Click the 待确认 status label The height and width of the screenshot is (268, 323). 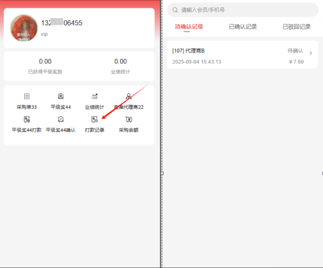point(295,51)
